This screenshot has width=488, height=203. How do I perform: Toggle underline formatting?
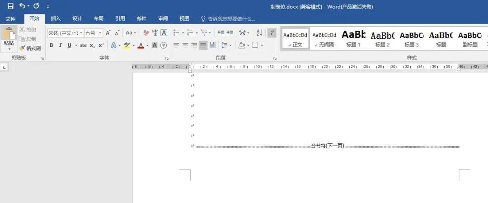[x=69, y=46]
